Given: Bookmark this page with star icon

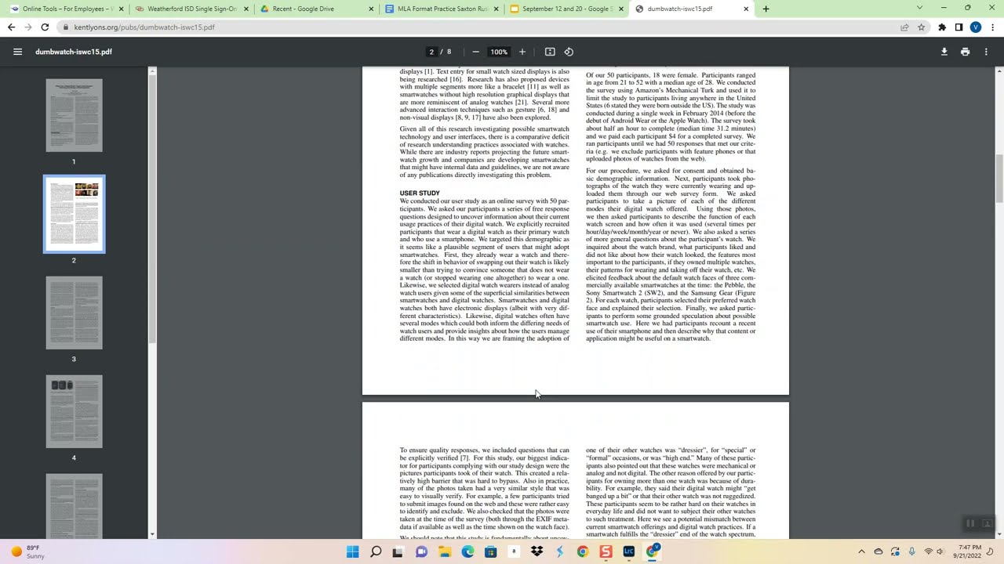Looking at the screenshot, I should click(x=921, y=27).
